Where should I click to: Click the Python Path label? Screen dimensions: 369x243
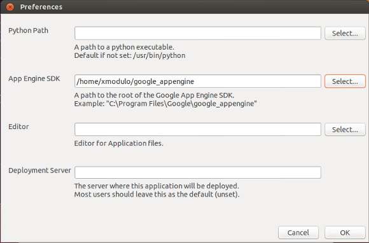click(28, 31)
